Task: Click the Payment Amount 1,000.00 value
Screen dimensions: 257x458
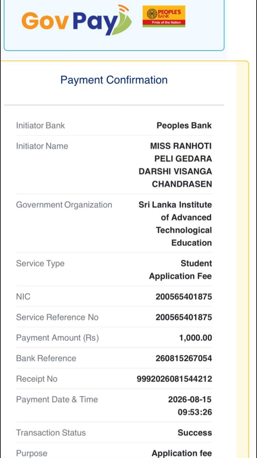Action: click(196, 338)
